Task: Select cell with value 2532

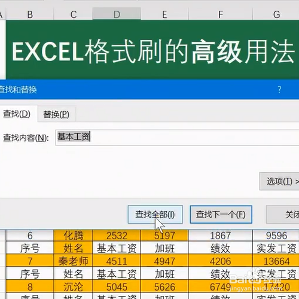Action: coord(117,236)
